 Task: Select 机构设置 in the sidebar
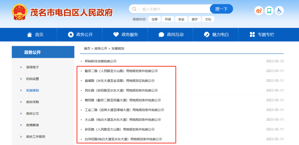[x=33, y=79]
